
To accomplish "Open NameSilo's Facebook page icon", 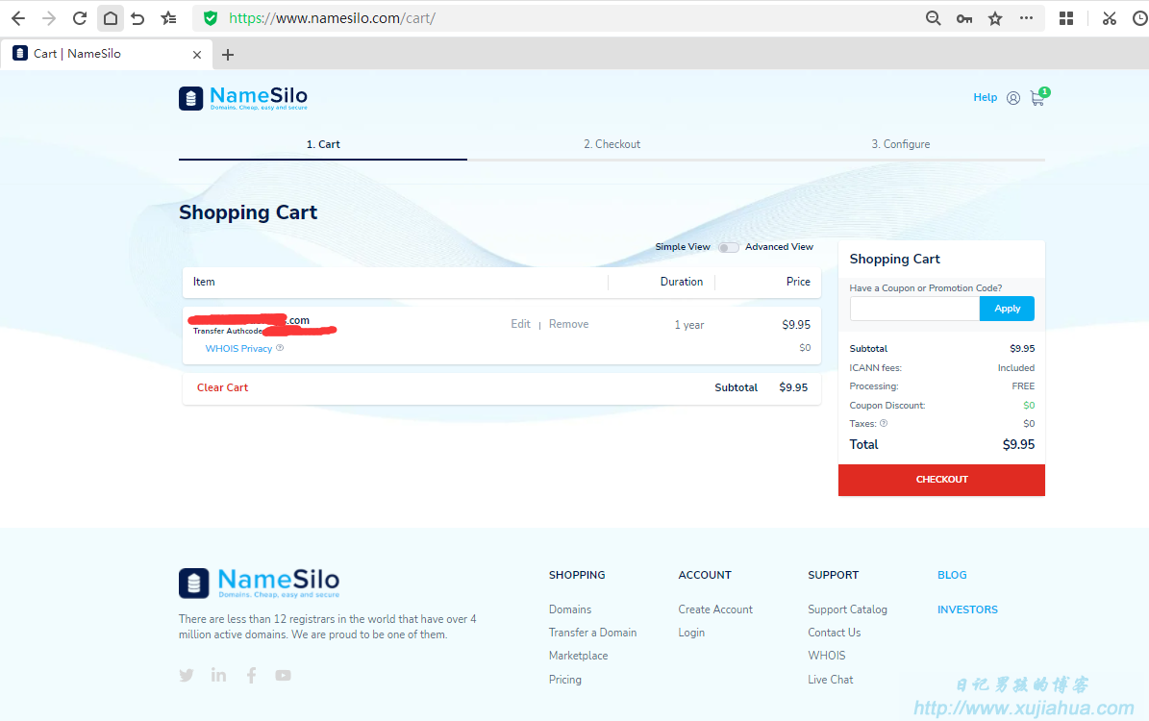I will click(x=251, y=675).
